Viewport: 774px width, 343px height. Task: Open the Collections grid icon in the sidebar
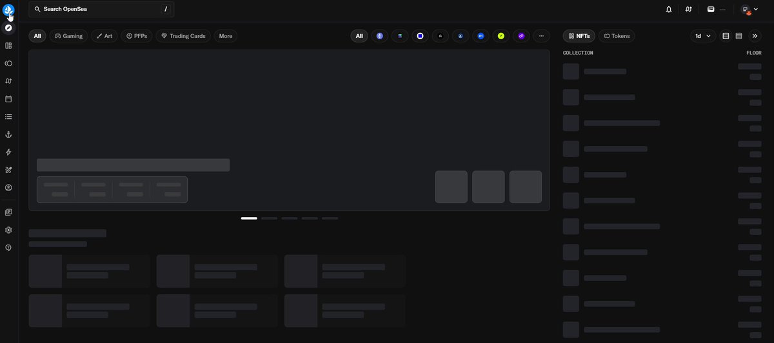point(8,46)
